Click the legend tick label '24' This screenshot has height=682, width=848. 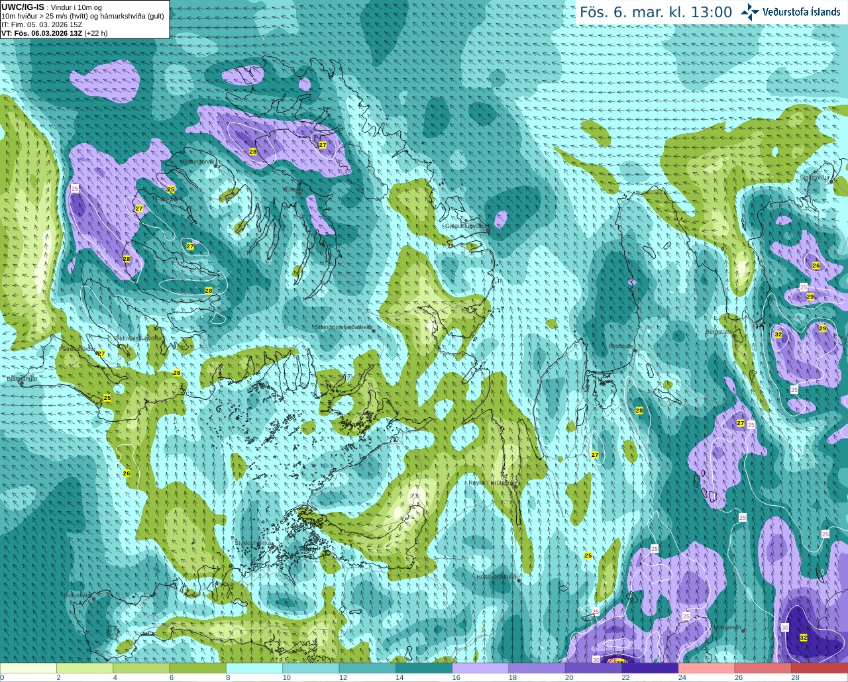682,677
